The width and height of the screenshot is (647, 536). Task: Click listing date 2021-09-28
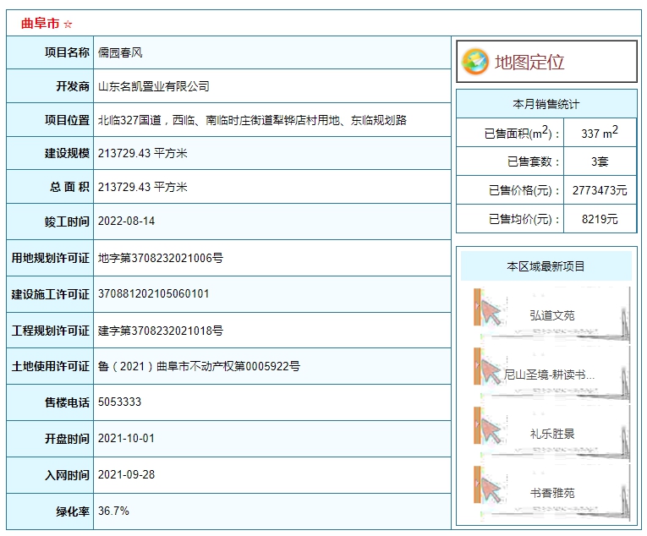126,474
